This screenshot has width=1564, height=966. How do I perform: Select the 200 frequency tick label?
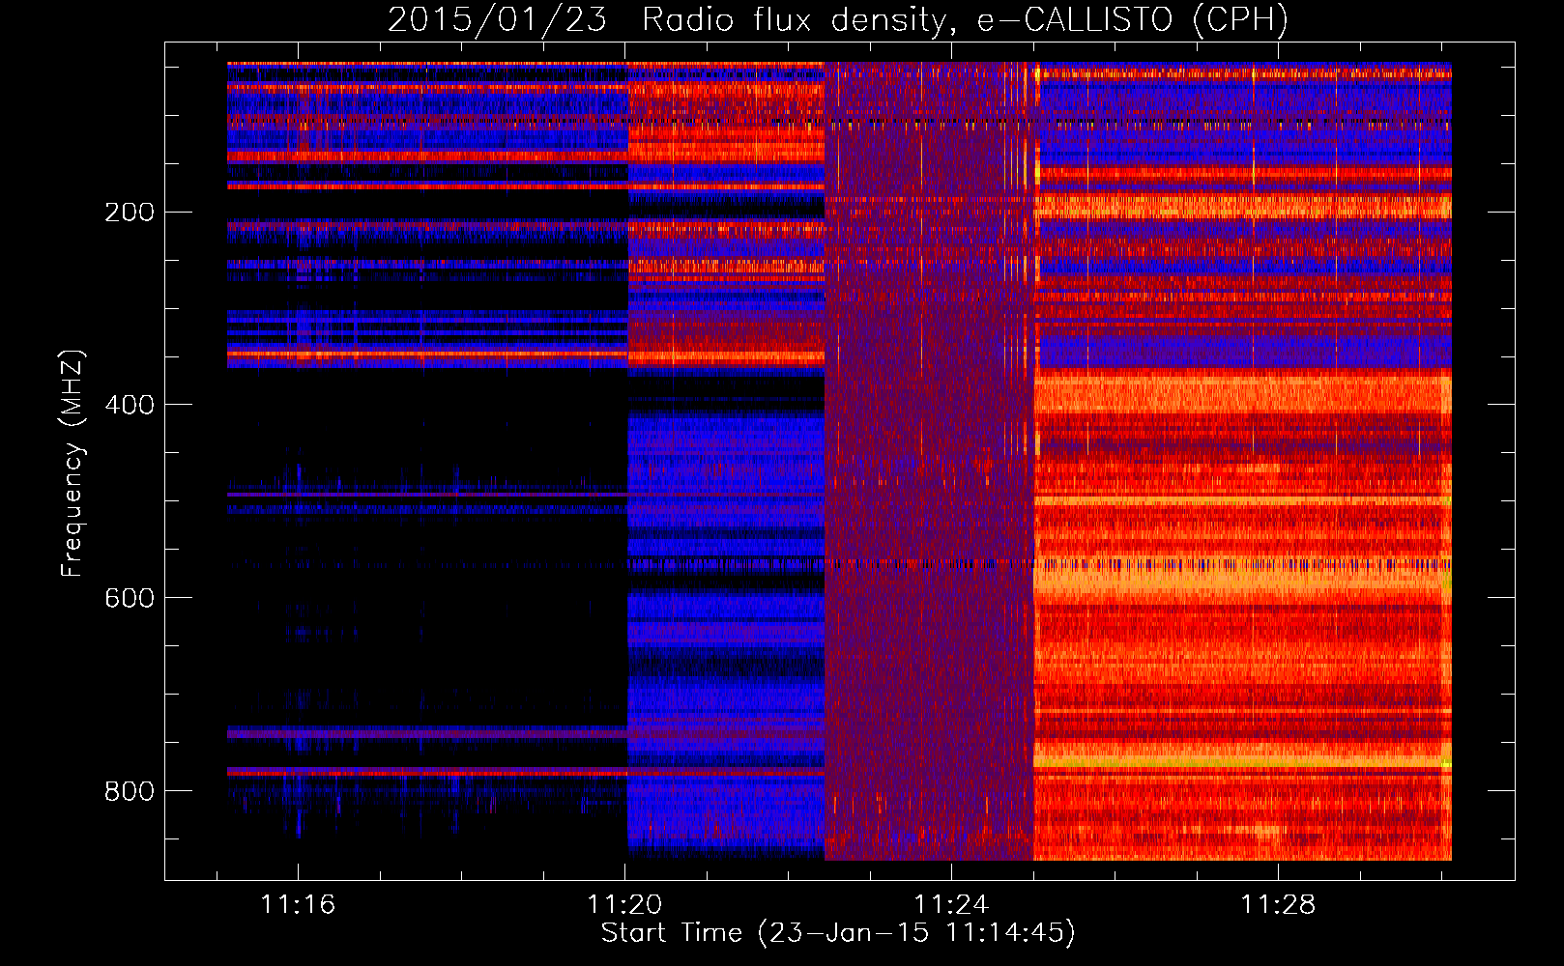tap(130, 212)
